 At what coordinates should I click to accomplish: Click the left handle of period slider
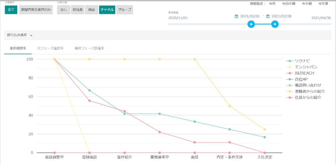(x=251, y=24)
